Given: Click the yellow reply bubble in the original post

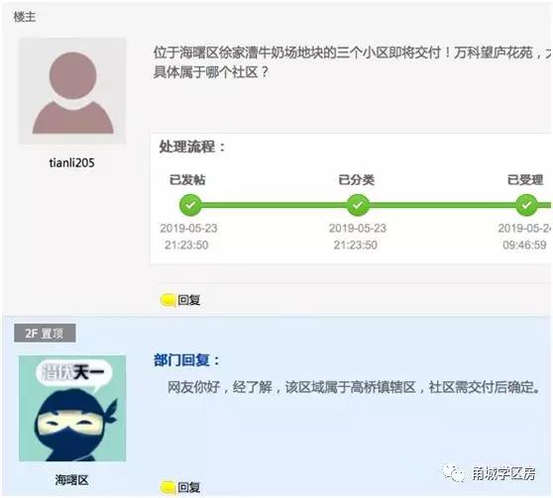Looking at the screenshot, I should point(167,300).
